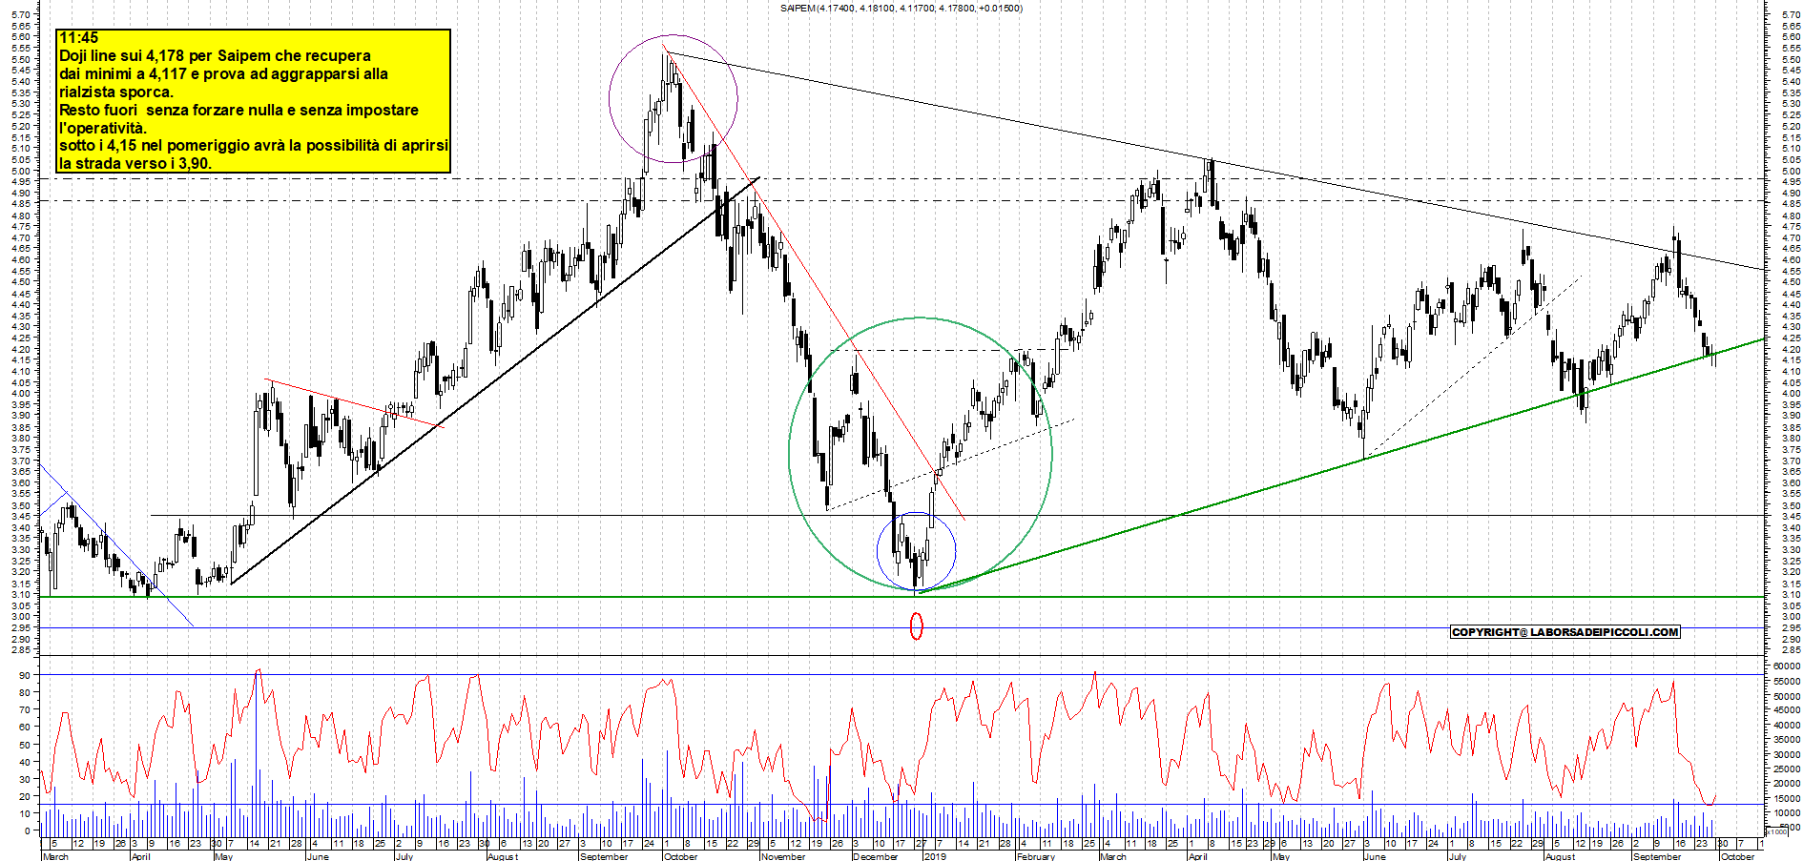
Task: Click the 50 level on the oscillator scale
Action: coord(24,745)
